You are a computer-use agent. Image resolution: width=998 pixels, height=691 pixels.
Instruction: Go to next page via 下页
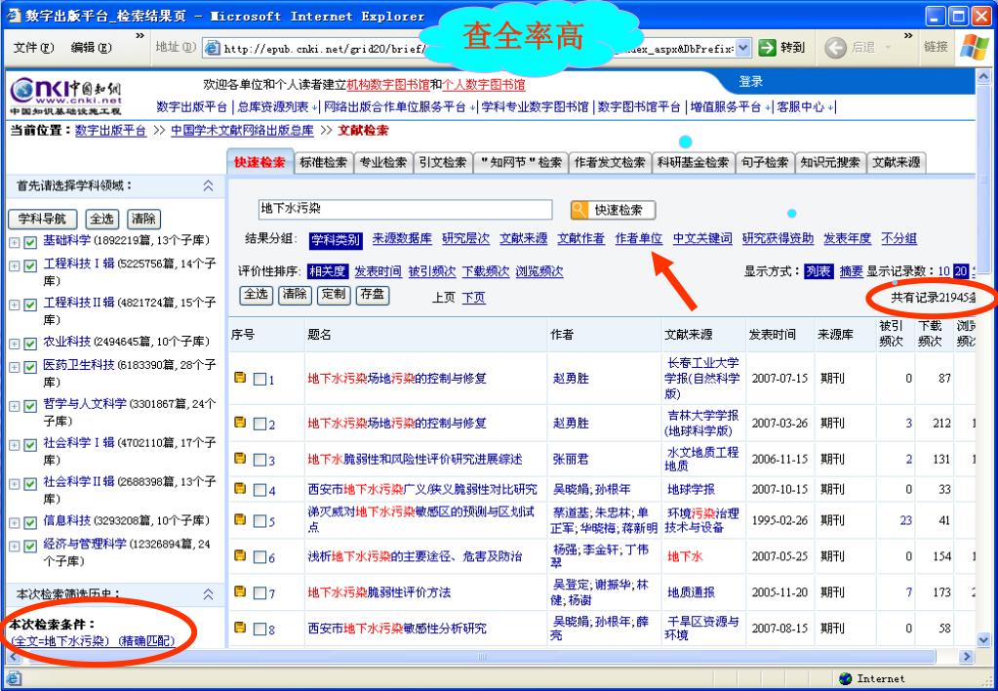point(473,298)
